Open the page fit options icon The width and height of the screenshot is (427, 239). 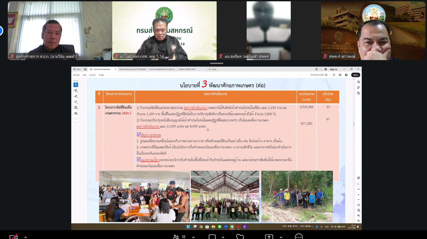tap(358, 210)
